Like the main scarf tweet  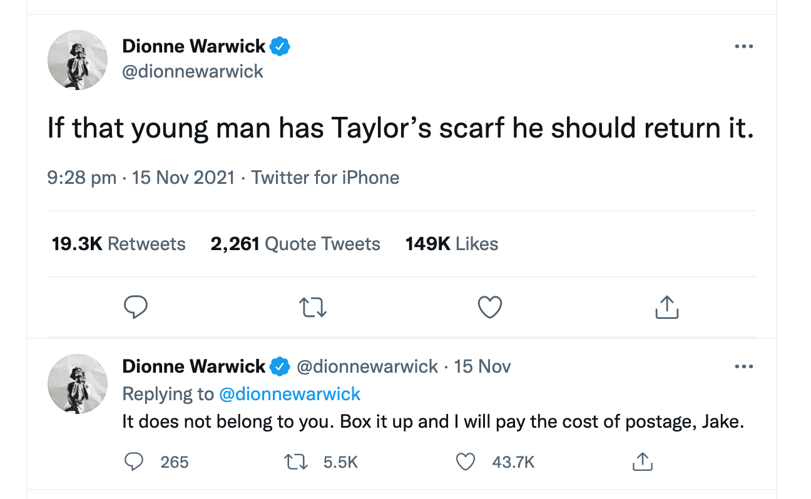coord(490,307)
